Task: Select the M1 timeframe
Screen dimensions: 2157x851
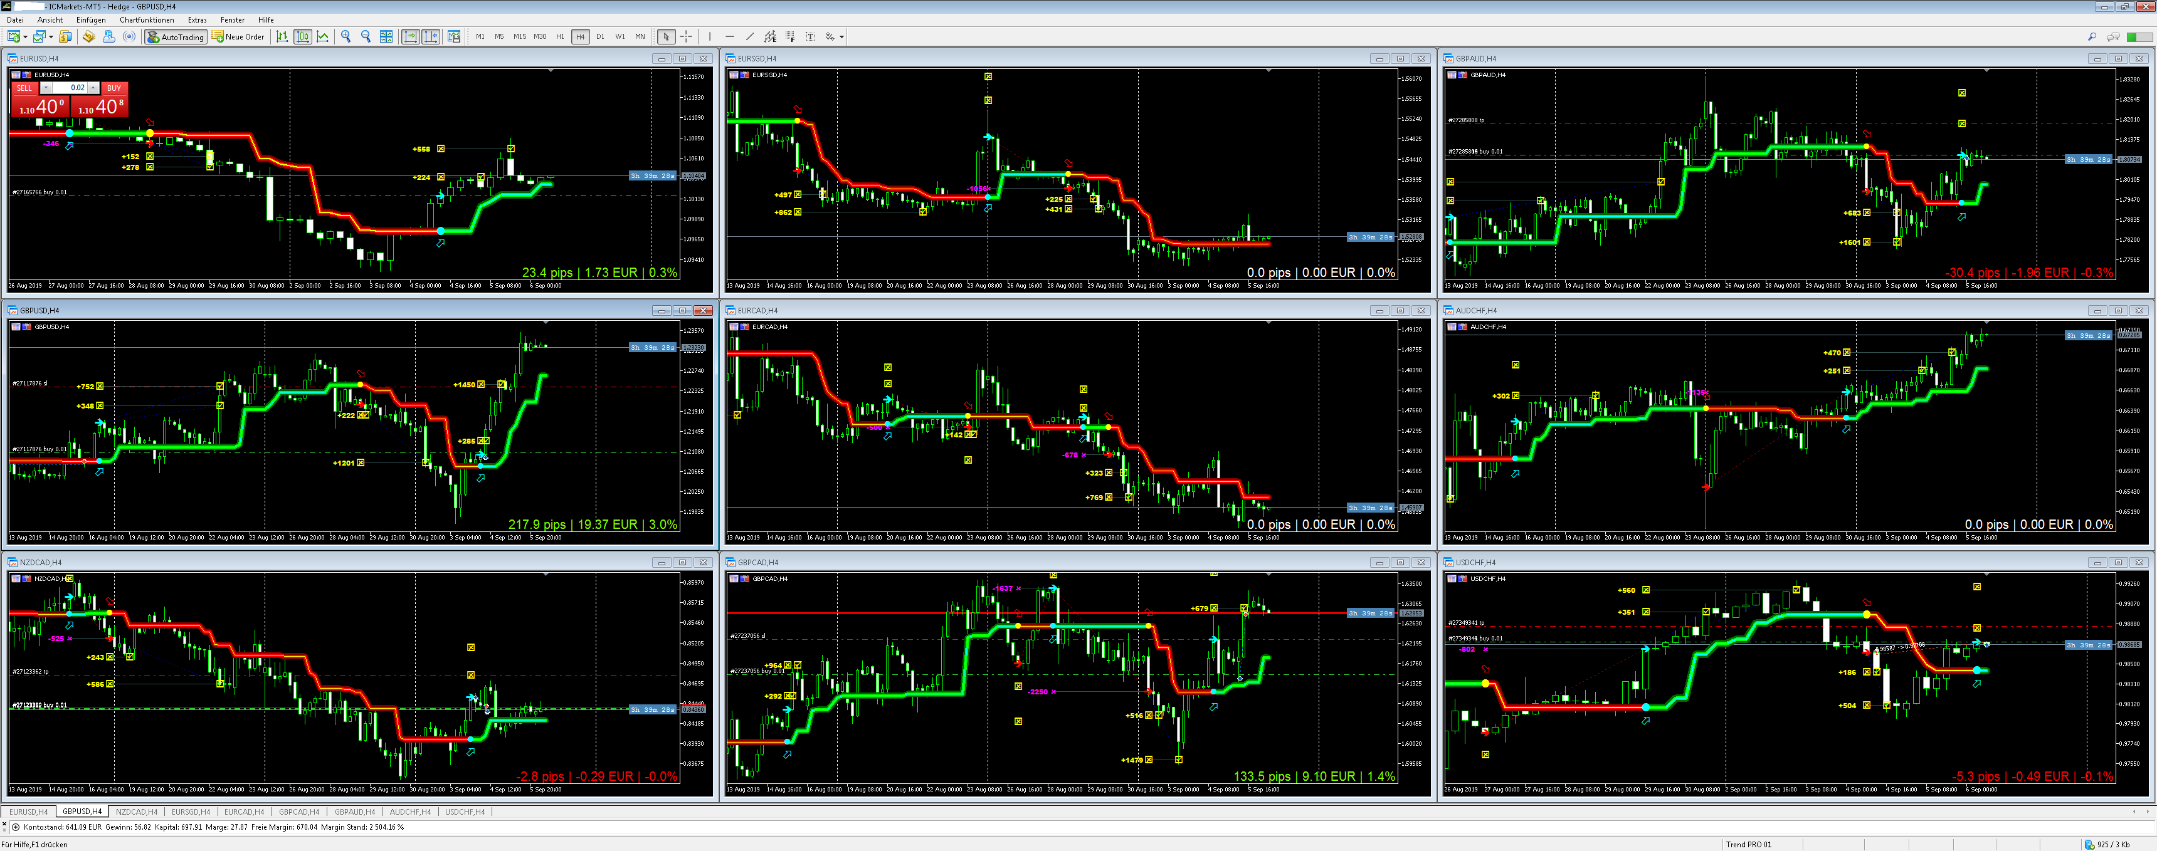Action: point(480,37)
